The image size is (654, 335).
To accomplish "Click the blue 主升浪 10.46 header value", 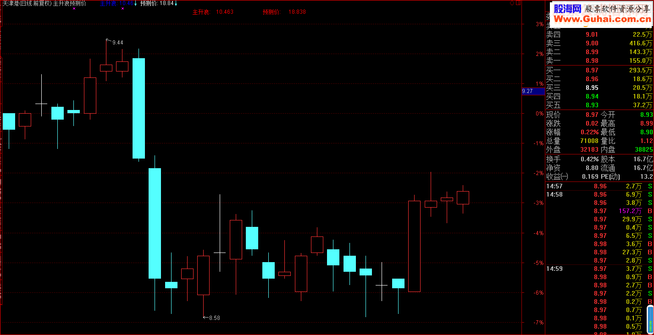I will 116,3.
